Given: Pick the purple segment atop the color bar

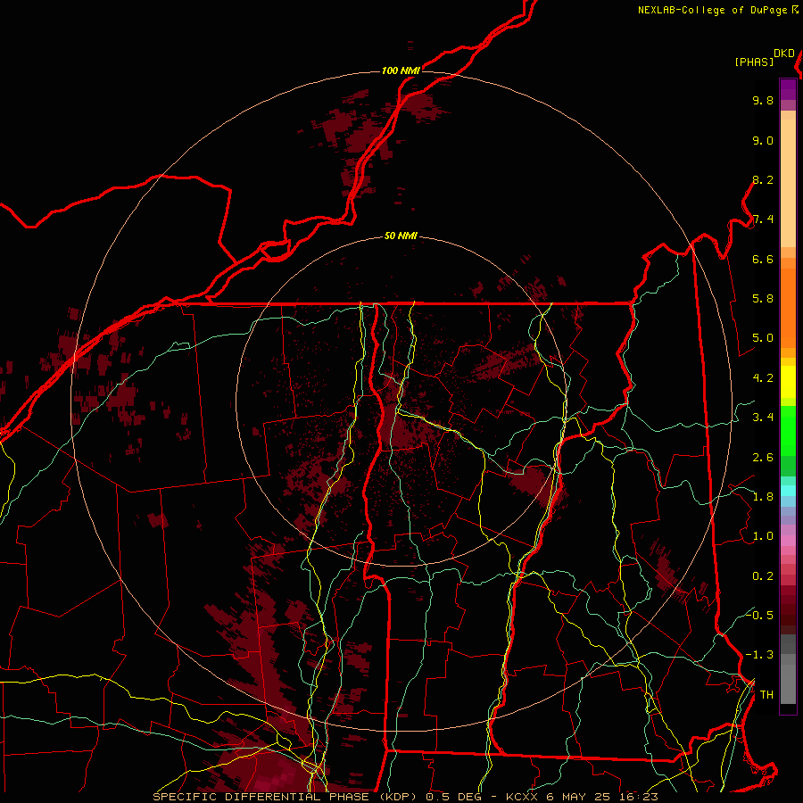Looking at the screenshot, I should coord(788,89).
